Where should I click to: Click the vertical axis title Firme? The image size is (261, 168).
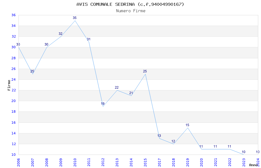[9, 85]
